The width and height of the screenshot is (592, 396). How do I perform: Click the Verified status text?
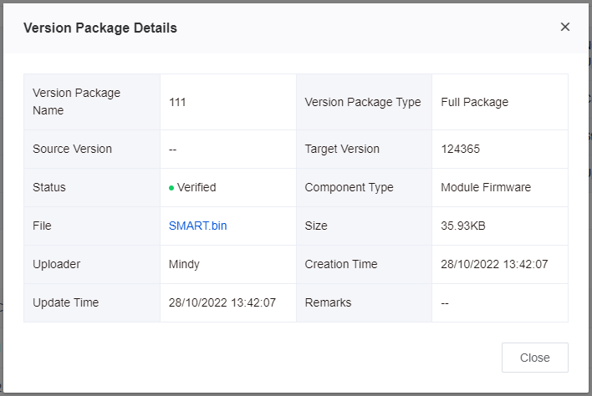click(x=196, y=187)
